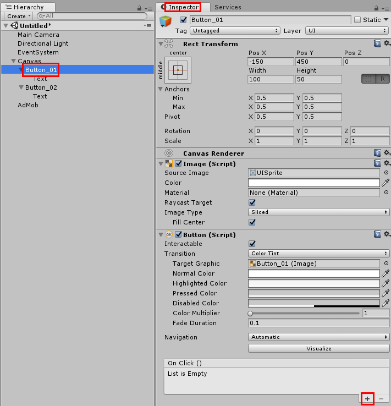This screenshot has height=406, width=391.
Task: Open the Layer dropdown
Action: pos(347,31)
